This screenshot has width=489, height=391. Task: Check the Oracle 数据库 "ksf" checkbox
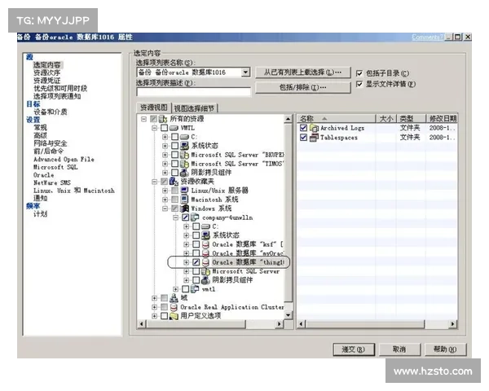pos(196,244)
